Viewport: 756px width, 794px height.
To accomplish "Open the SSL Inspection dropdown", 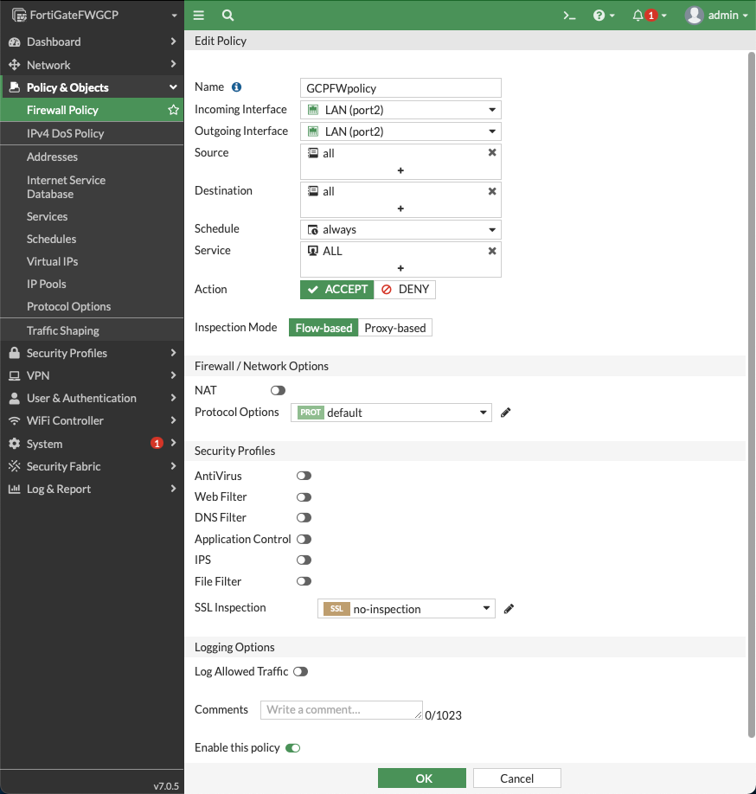I will coord(485,609).
